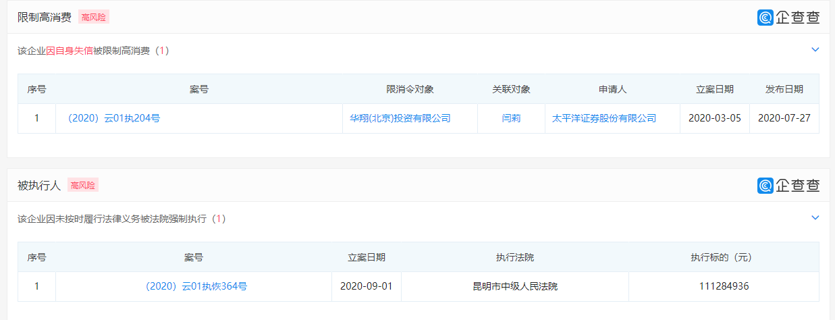
Task: Click the 发布日期 column header
Action: pos(784,89)
